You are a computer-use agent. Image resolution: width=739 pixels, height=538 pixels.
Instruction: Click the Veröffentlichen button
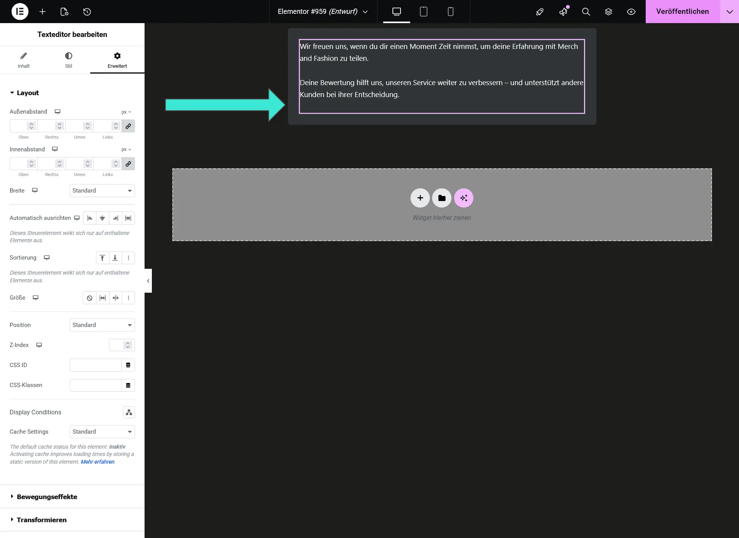(x=682, y=11)
